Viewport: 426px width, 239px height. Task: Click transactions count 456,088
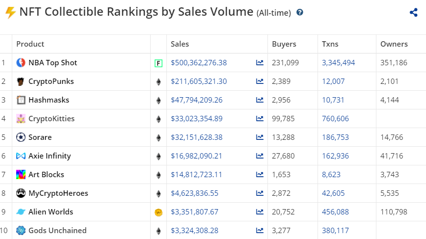pos(335,212)
